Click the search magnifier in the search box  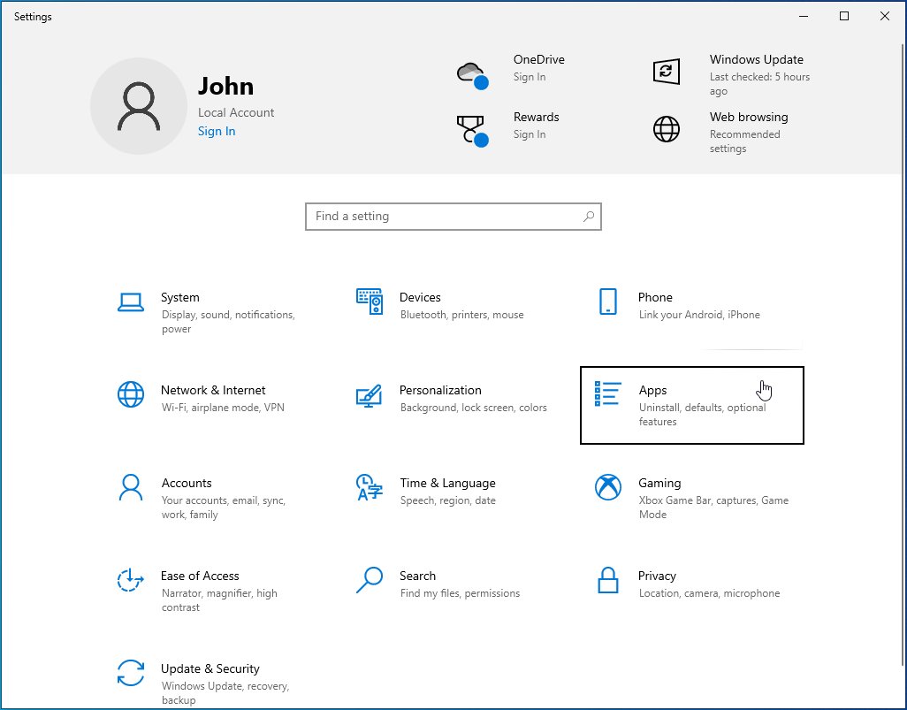pyautogui.click(x=589, y=217)
